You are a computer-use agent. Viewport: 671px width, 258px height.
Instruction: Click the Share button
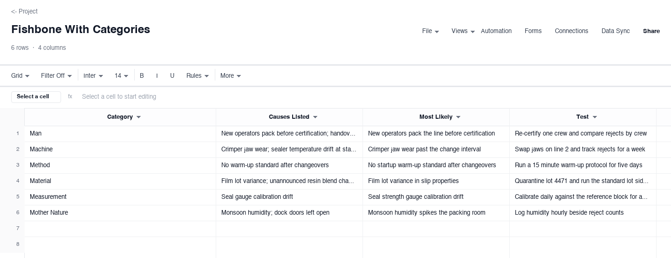click(651, 31)
